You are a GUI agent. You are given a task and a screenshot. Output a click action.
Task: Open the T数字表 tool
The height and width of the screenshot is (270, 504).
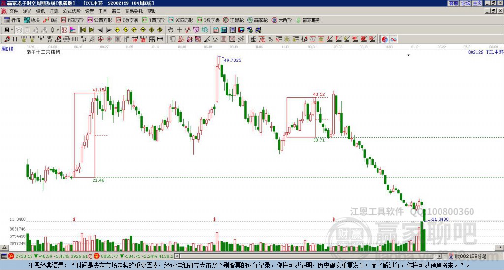tap(208, 20)
